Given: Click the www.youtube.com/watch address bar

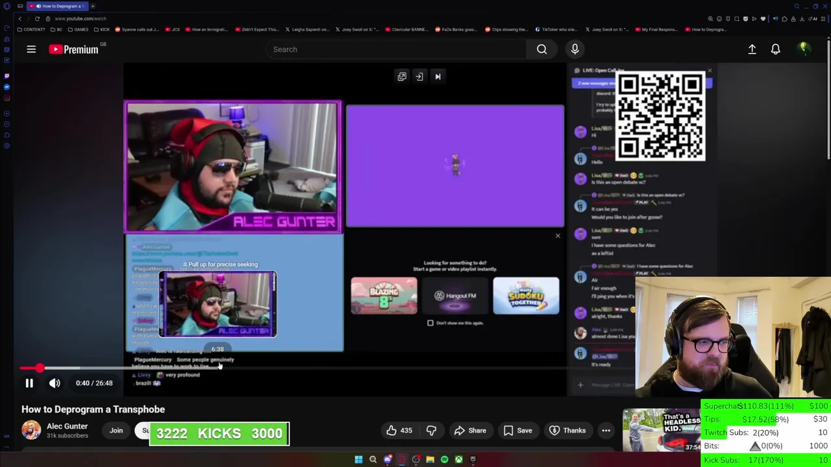Looking at the screenshot, I should point(80,19).
